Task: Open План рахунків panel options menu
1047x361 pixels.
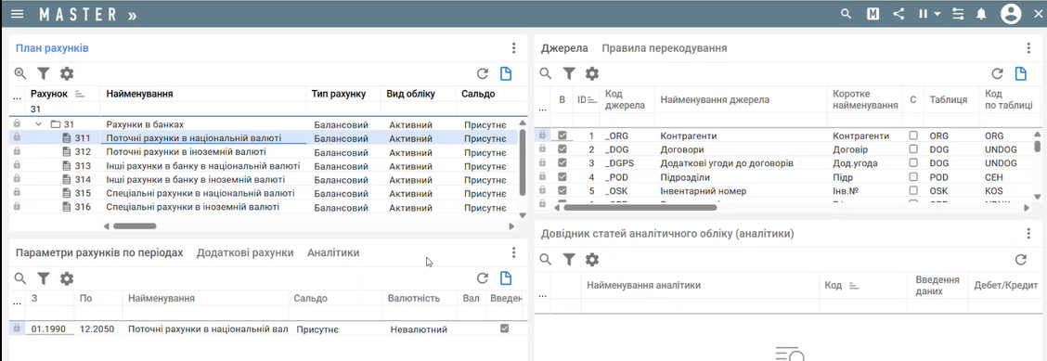Action: 513,48
